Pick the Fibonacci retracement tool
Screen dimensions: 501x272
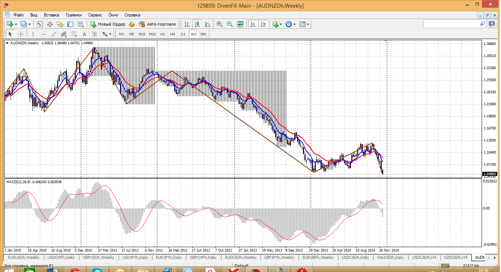pos(74,34)
